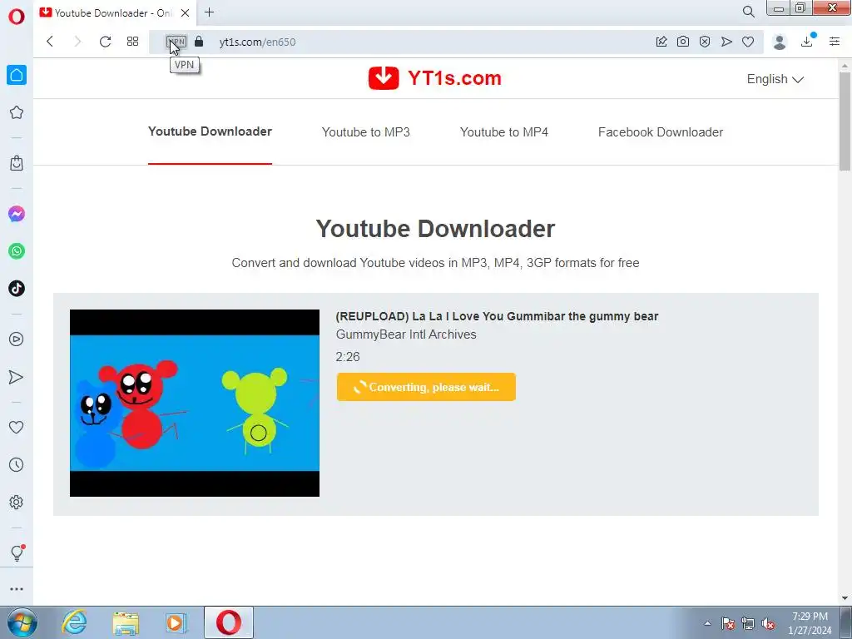This screenshot has width=852, height=639.
Task: Switch to Youtube to MP4 tab
Action: 504,132
